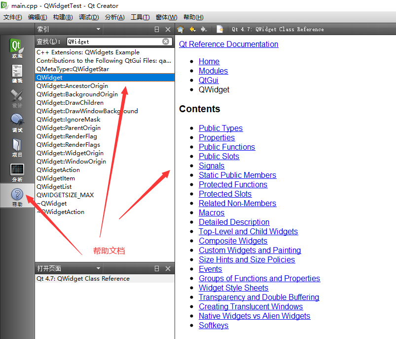Open Top-Level and Child Widgets link

tap(248, 231)
